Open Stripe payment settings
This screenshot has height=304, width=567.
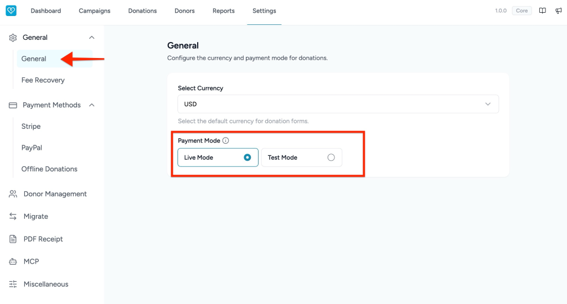point(31,127)
